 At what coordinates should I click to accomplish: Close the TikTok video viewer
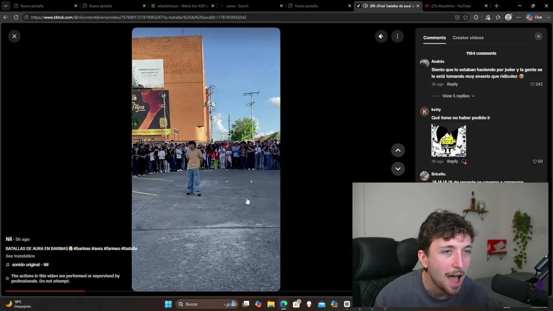(x=14, y=36)
